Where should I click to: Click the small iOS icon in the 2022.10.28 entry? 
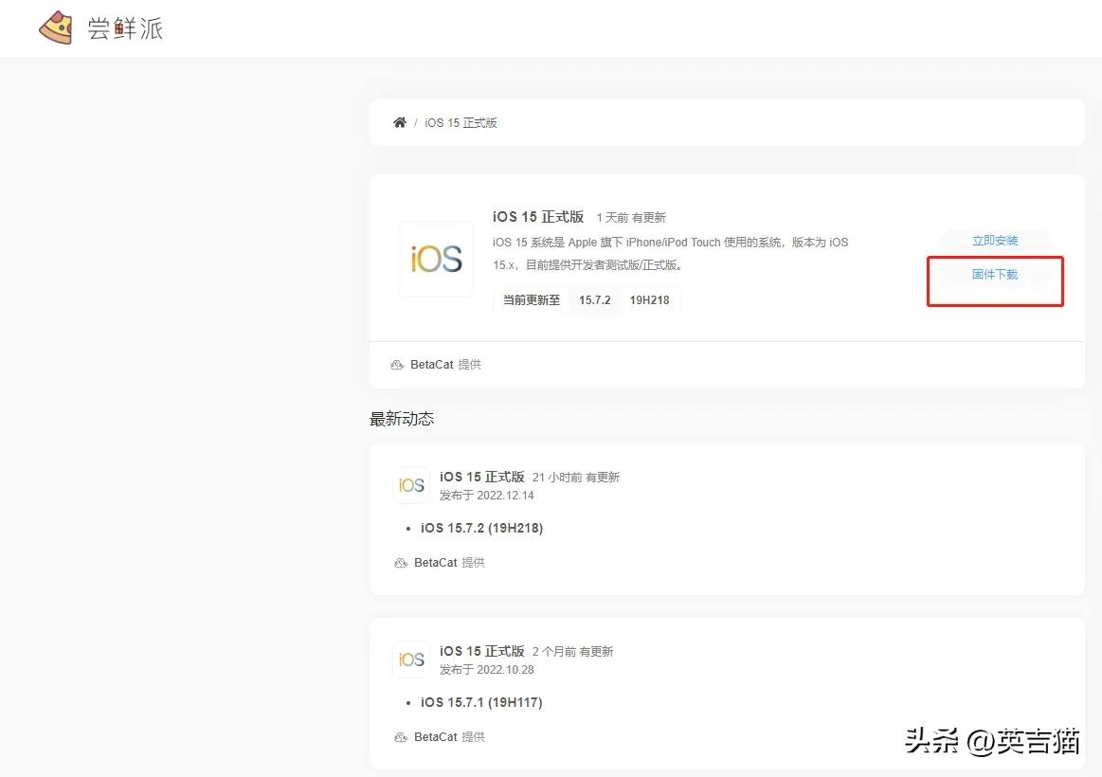point(411,659)
